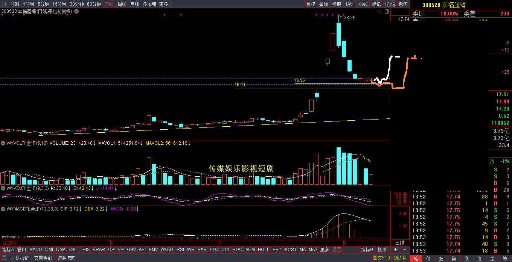Apply the PSY indicator
Viewport: 512px width, 262px height.
tap(277, 250)
